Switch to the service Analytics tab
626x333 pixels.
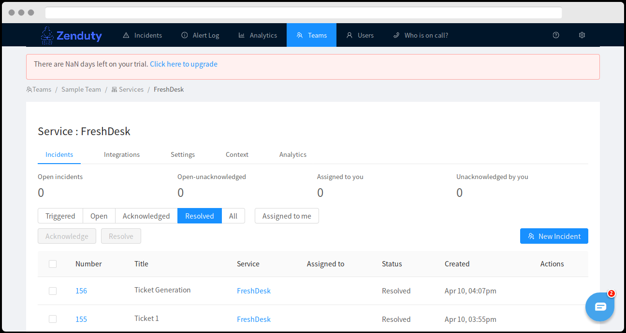pyautogui.click(x=293, y=154)
